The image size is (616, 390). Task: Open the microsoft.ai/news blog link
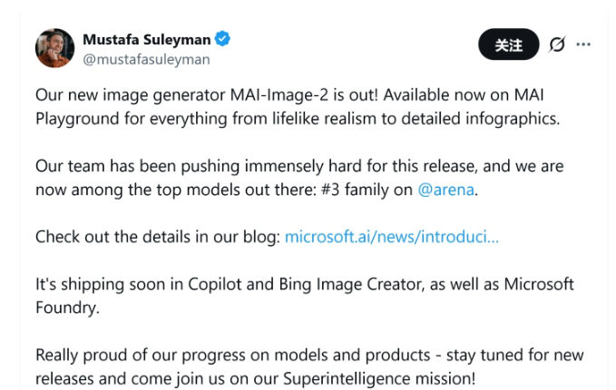click(391, 237)
